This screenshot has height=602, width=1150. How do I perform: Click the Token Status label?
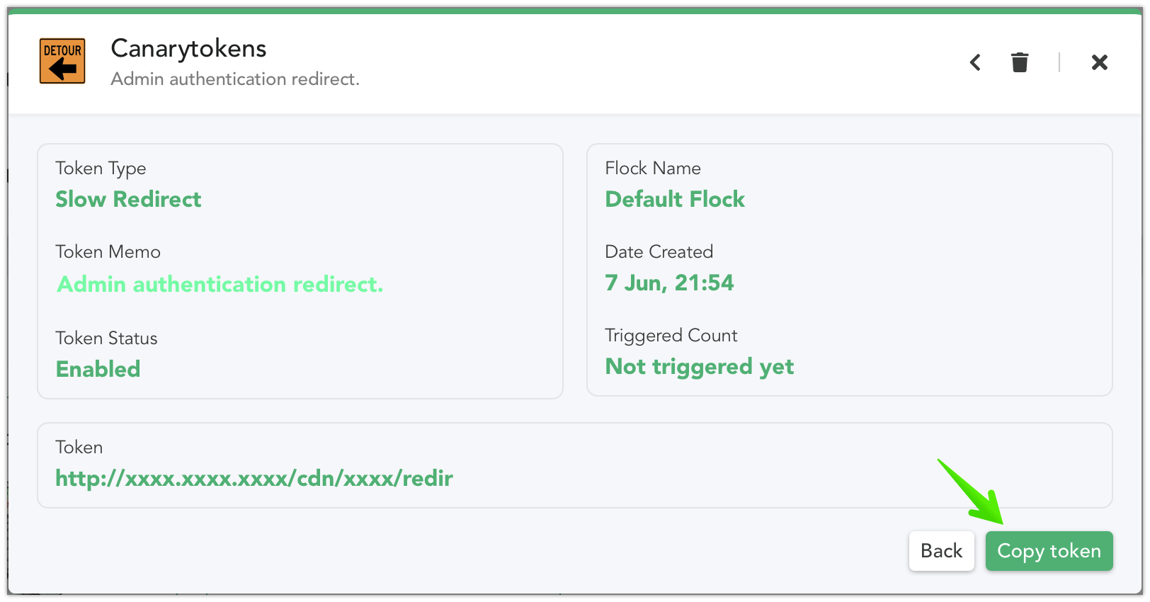pos(106,338)
